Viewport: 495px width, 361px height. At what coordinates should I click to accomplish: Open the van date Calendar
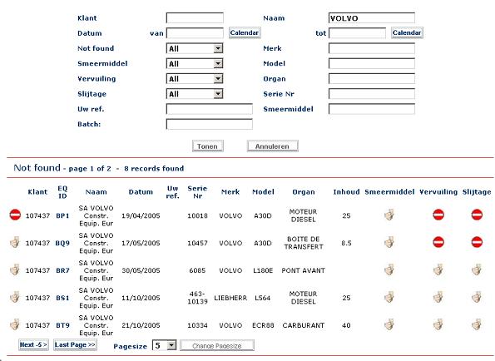click(x=245, y=32)
